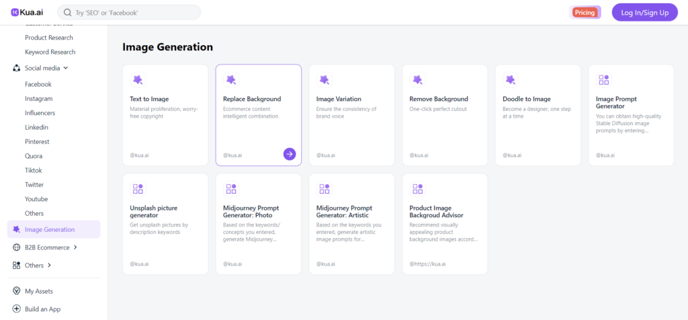Select Tiktok in the sidebar
The image size is (688, 320).
click(x=34, y=170)
